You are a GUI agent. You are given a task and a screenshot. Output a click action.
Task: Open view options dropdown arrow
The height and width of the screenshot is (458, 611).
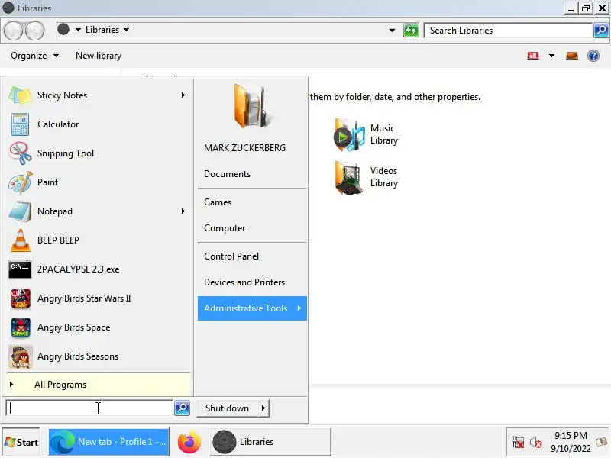(551, 56)
